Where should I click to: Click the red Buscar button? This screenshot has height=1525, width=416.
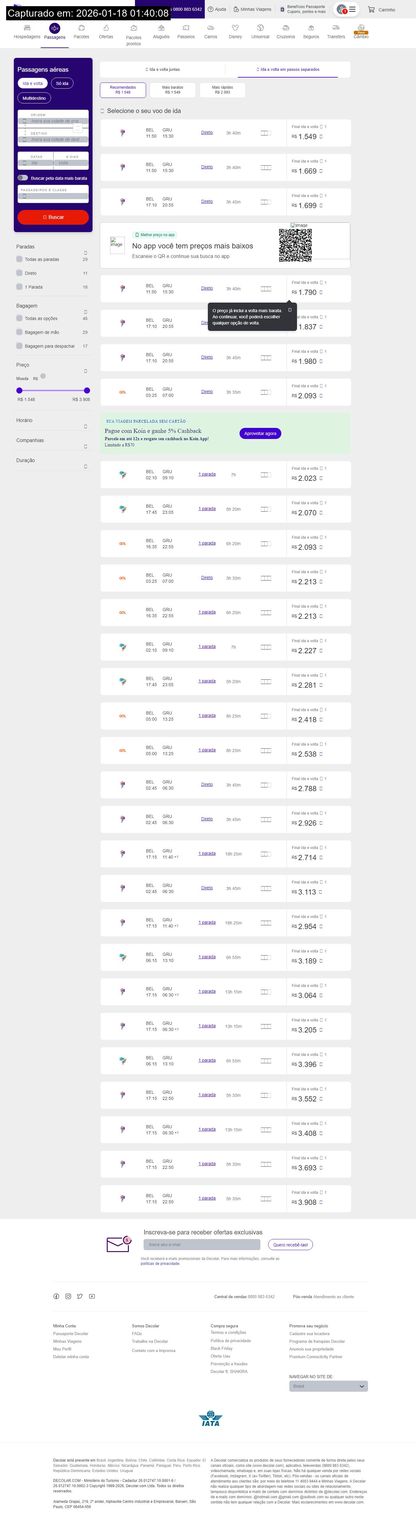point(53,217)
